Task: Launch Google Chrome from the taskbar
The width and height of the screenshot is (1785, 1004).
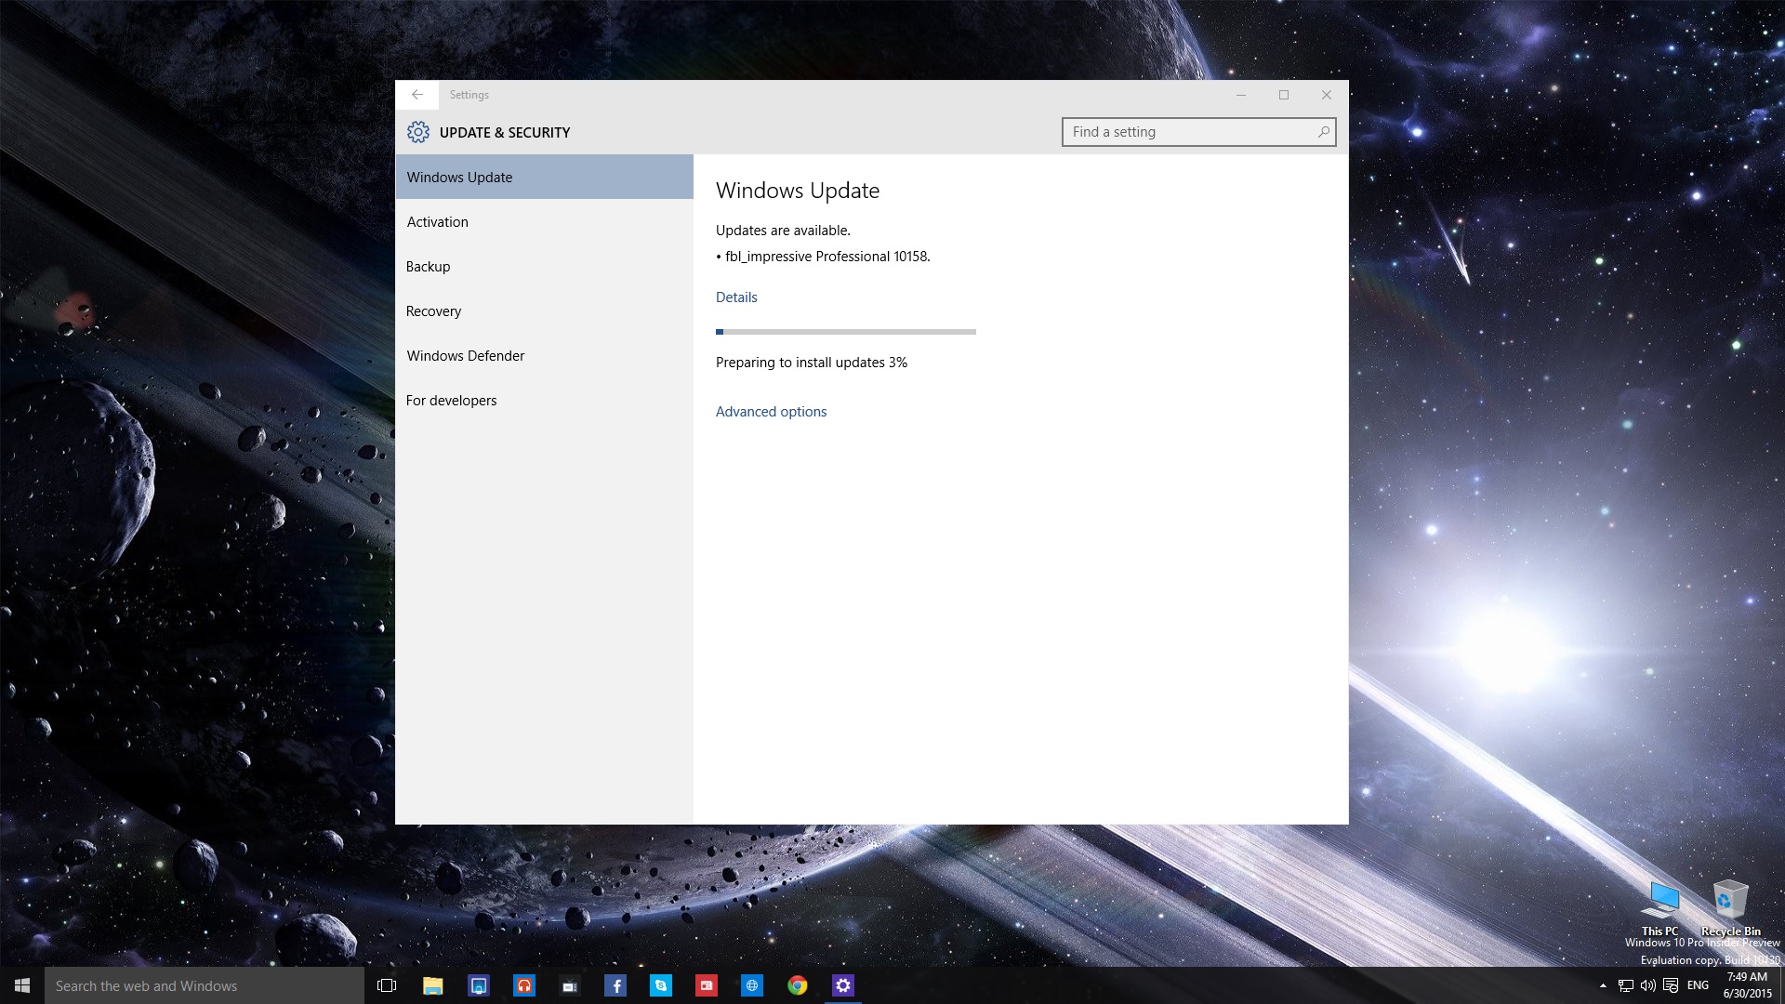Action: coord(798,985)
